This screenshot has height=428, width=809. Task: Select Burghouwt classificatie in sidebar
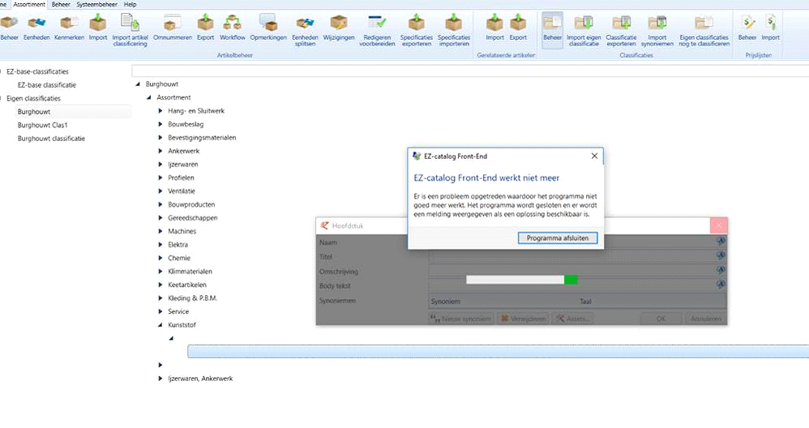(x=51, y=139)
